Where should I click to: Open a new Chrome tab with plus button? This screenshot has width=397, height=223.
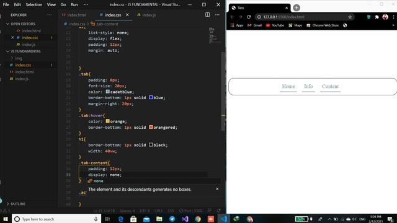297,8
